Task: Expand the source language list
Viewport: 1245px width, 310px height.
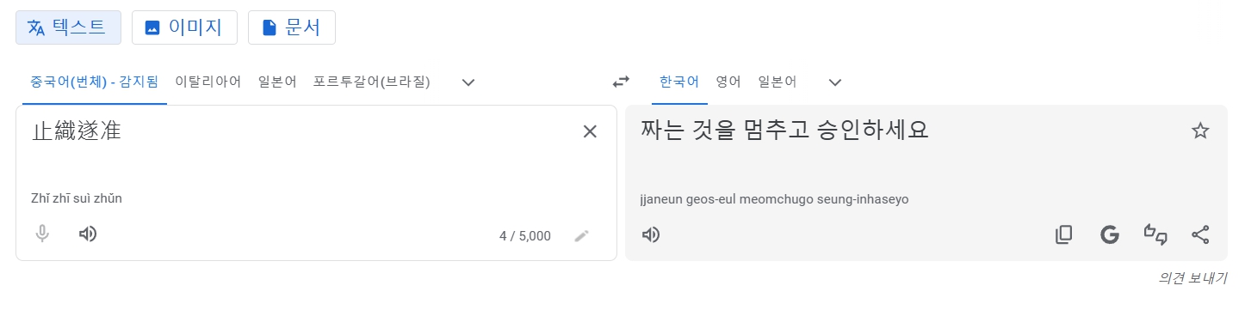Action: pos(468,82)
